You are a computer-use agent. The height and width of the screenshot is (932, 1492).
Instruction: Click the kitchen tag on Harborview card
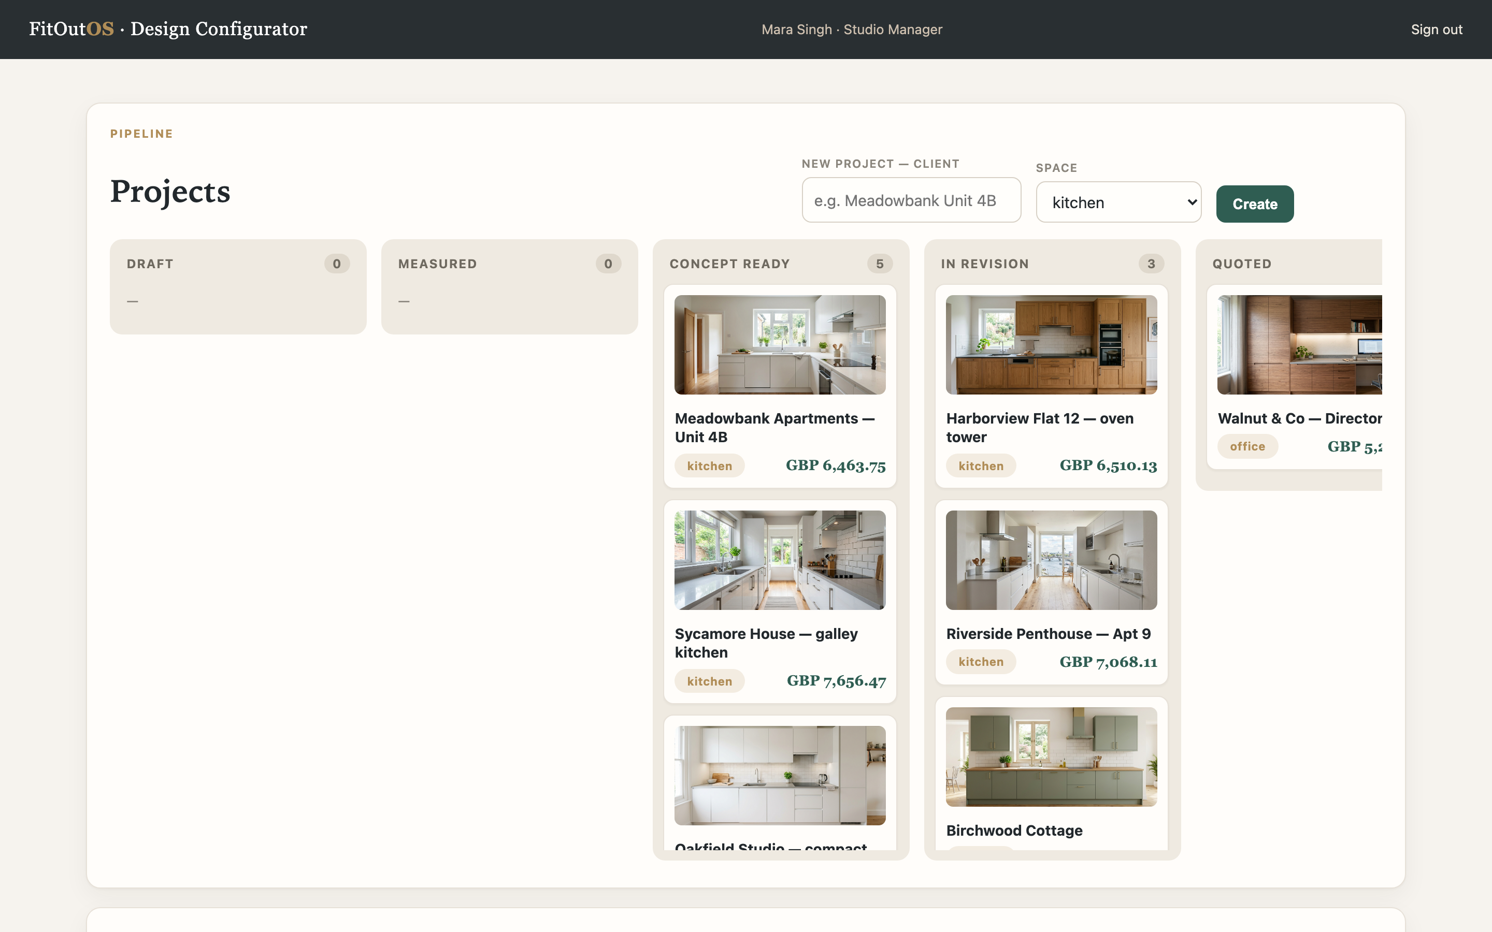980,466
